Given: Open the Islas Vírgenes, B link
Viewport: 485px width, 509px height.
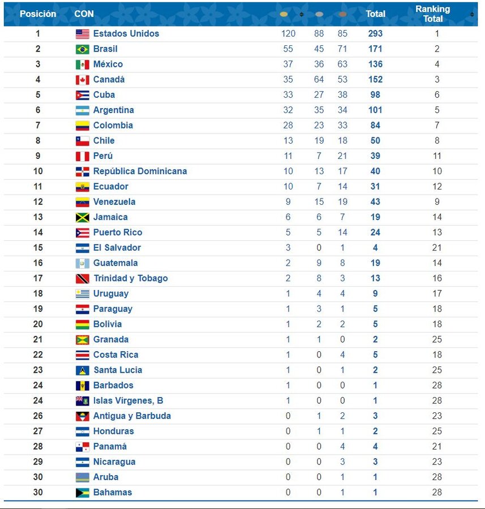Looking at the screenshot, I should (x=128, y=401).
